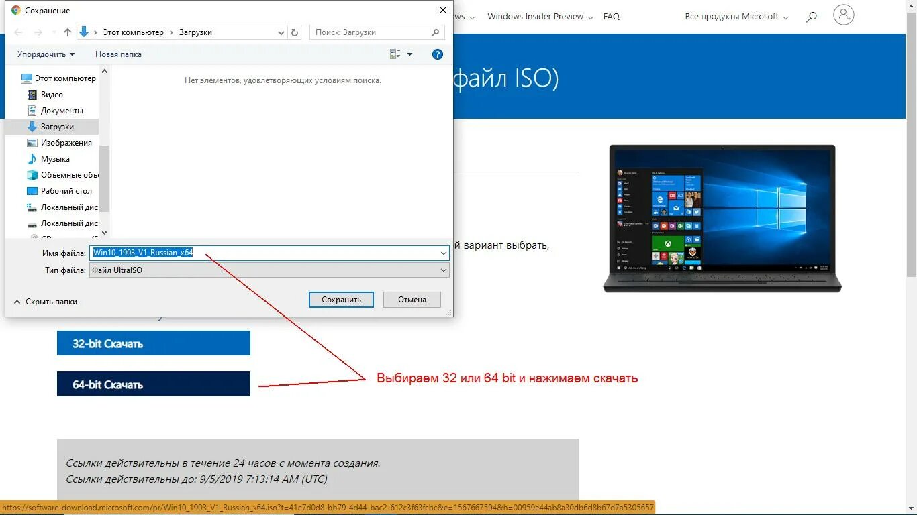Click the Объемные объекты cube icon

click(32, 175)
